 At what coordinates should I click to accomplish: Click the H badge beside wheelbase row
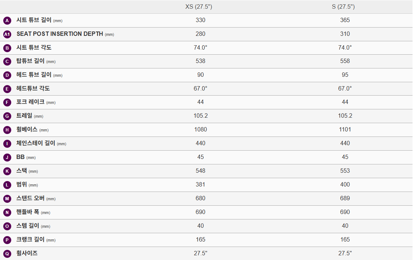[x=7, y=130]
